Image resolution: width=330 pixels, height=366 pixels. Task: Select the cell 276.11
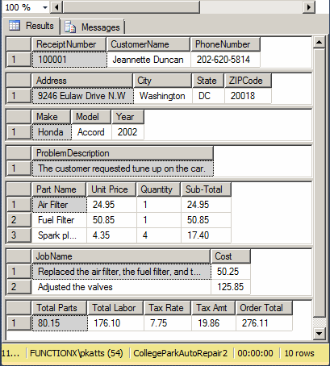pyautogui.click(x=264, y=323)
